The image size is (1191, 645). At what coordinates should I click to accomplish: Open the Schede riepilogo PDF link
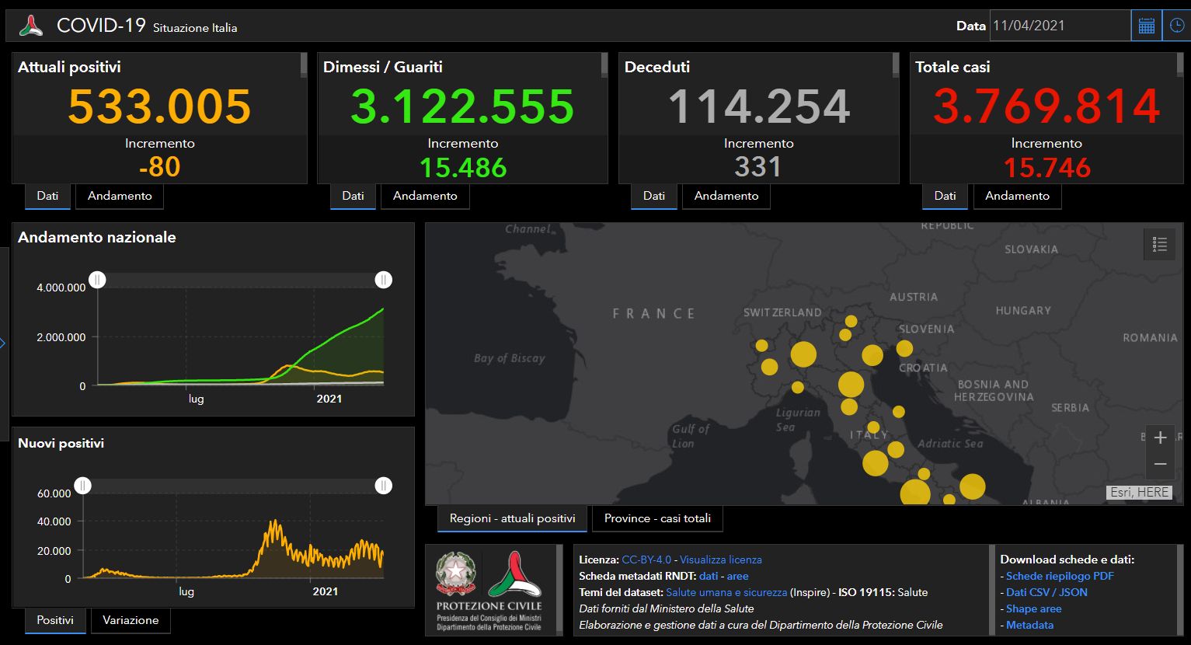1060,576
